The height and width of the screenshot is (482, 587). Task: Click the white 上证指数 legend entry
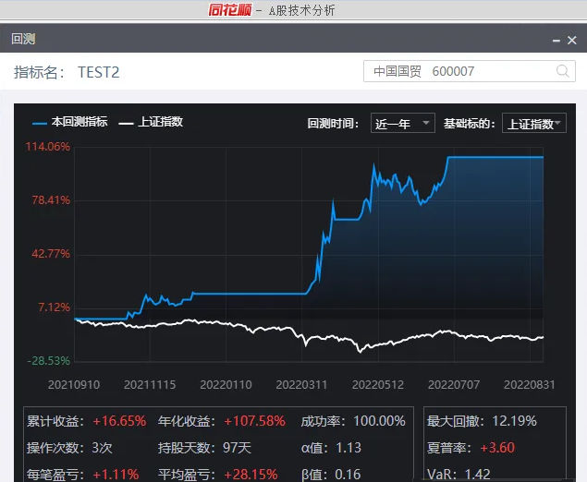tap(151, 122)
